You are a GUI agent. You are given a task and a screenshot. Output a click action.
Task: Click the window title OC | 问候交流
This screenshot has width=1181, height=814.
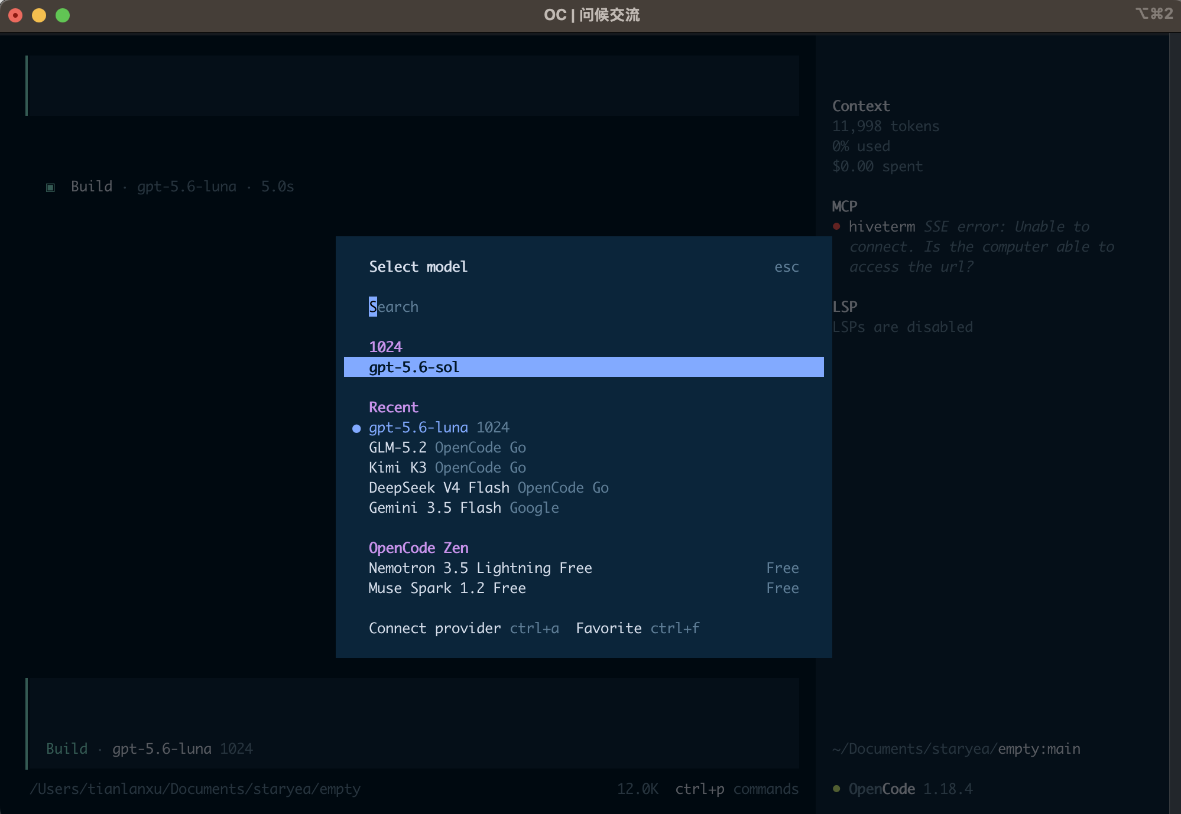pyautogui.click(x=592, y=15)
